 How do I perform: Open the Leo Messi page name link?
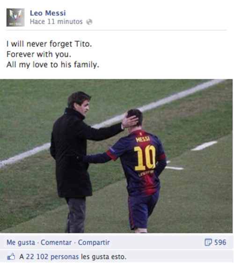pyautogui.click(x=48, y=13)
